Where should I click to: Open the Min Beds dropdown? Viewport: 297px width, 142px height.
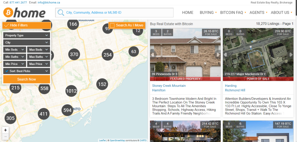(x=15, y=50)
